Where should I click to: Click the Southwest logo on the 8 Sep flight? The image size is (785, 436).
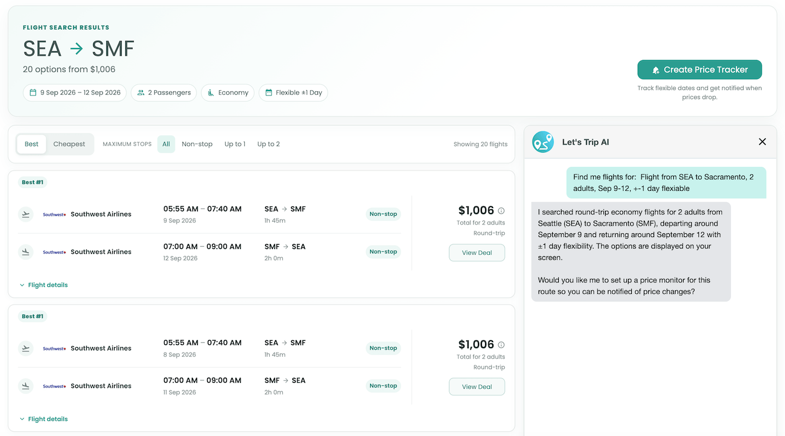coord(55,348)
